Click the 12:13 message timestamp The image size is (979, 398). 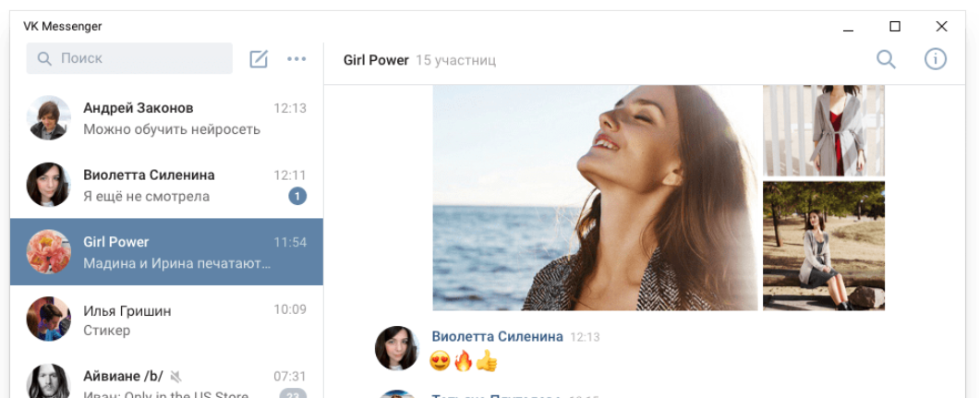tap(585, 337)
